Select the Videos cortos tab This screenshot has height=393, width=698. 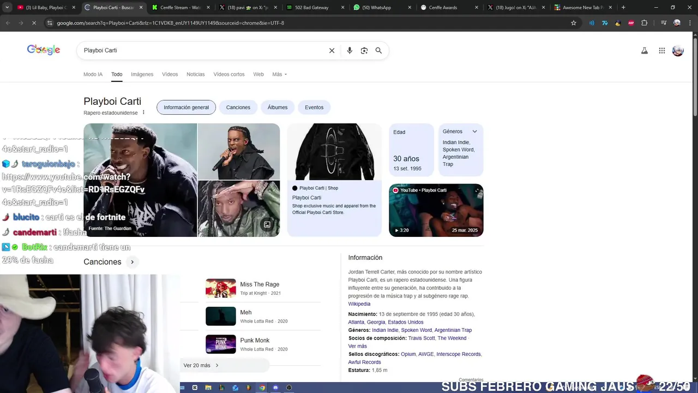click(x=229, y=74)
